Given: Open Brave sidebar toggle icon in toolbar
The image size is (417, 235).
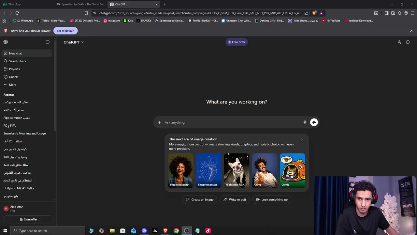Looking at the screenshot, I should 386,13.
